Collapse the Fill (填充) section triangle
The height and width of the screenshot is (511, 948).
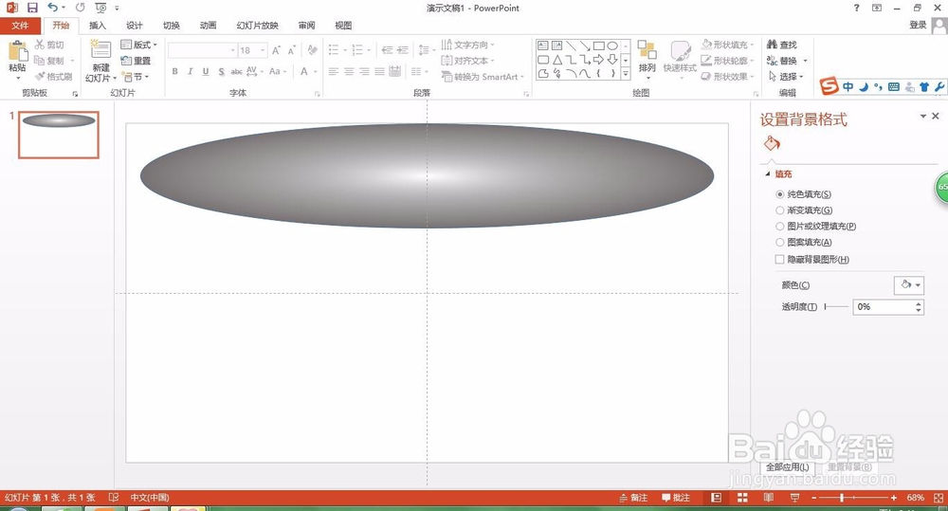768,174
